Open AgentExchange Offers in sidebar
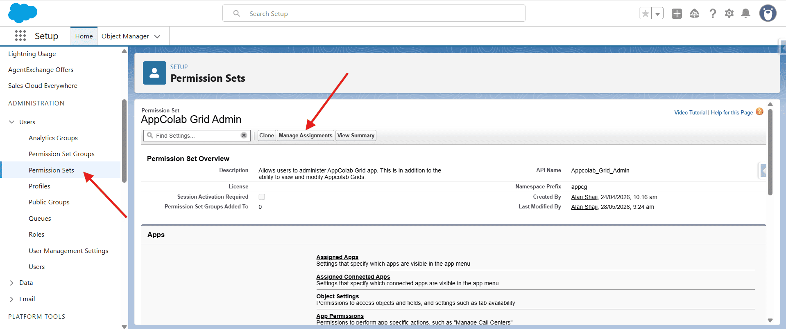This screenshot has height=329, width=786. click(41, 70)
